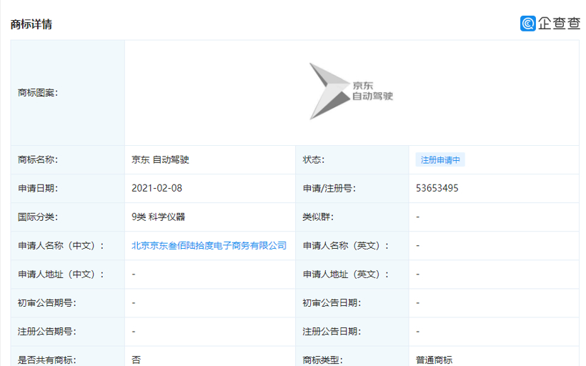Click the 商标图案 label
Image resolution: width=586 pixels, height=366 pixels.
click(x=38, y=93)
